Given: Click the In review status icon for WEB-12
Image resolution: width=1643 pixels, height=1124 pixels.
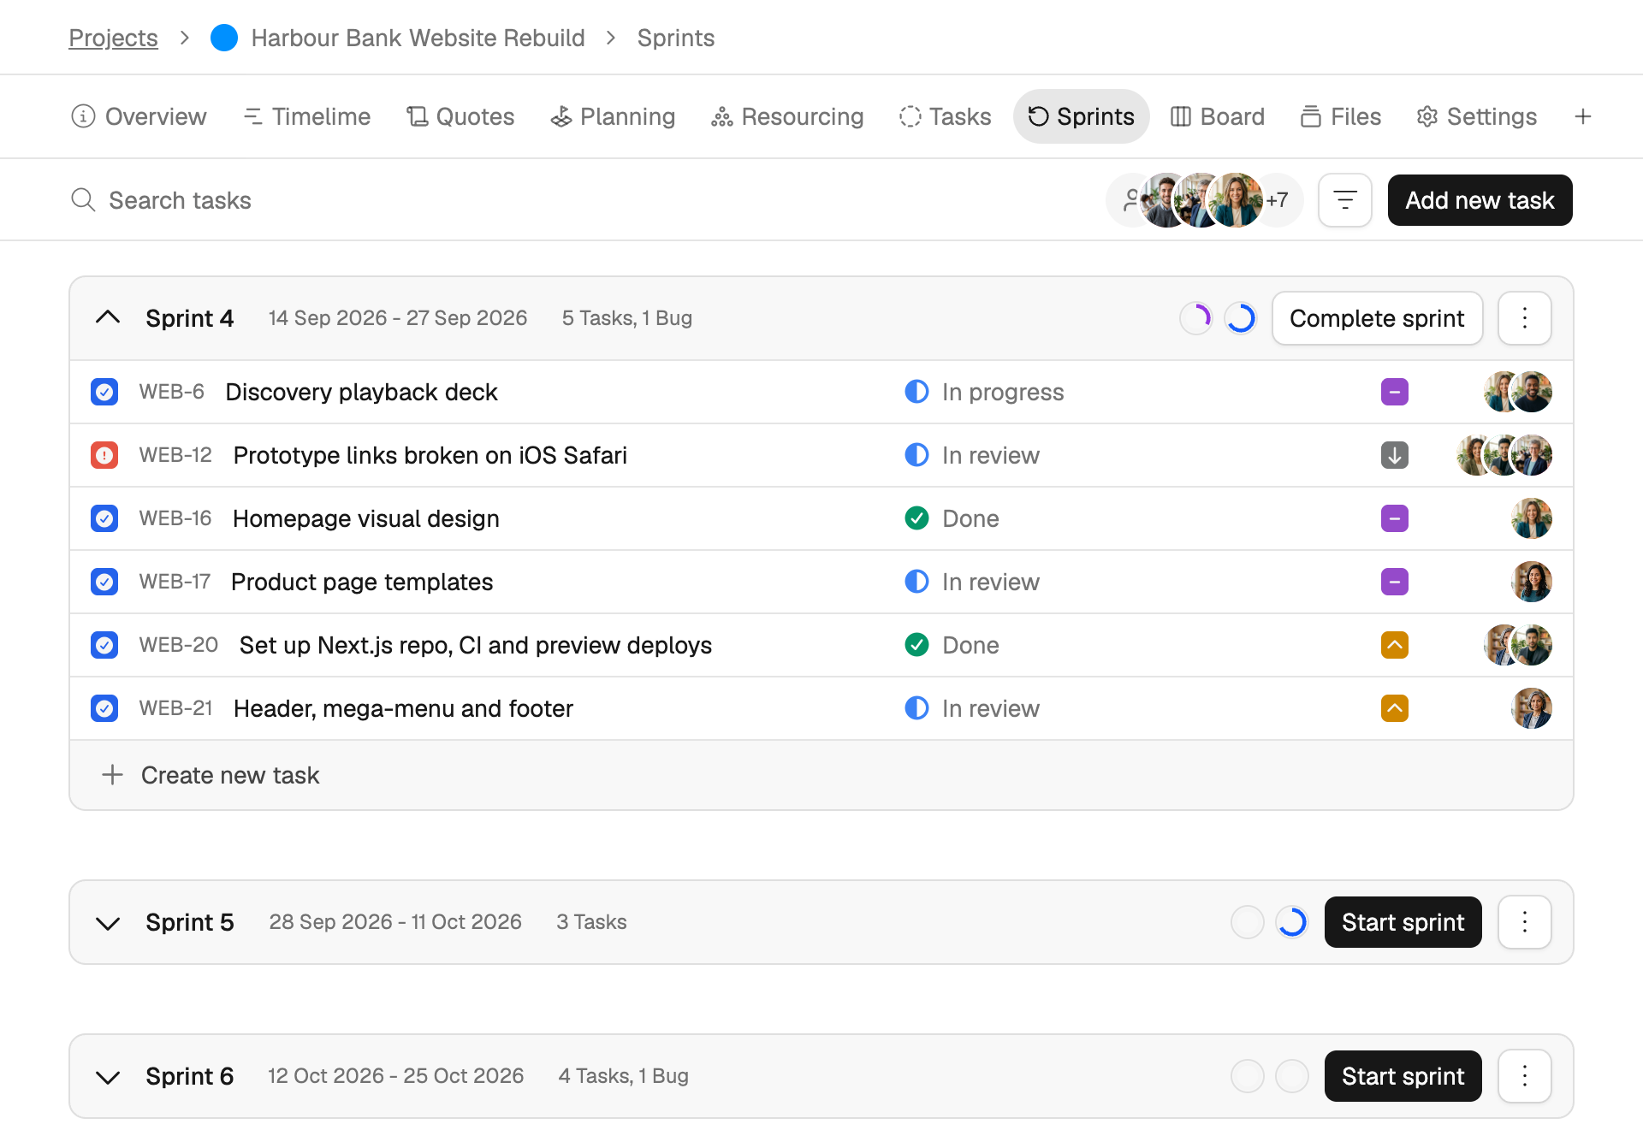Looking at the screenshot, I should click(x=916, y=455).
